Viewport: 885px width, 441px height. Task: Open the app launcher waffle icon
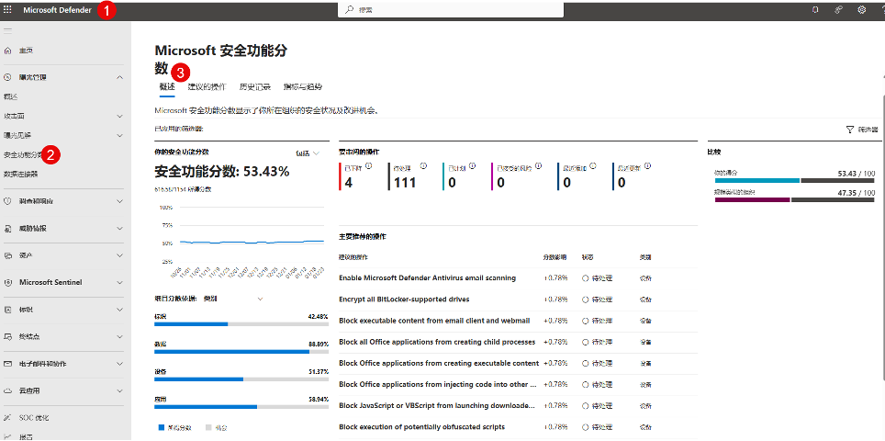(7, 9)
